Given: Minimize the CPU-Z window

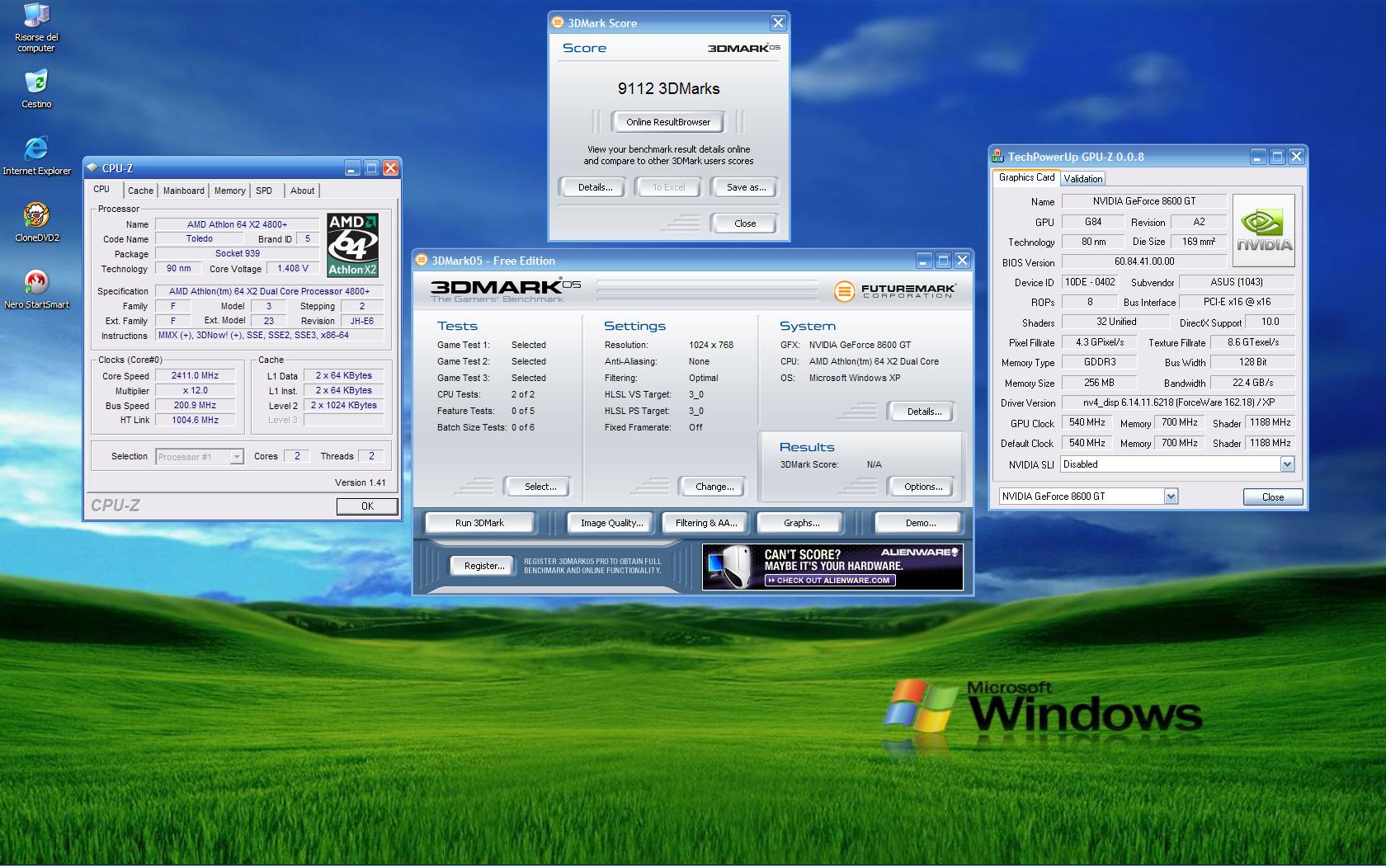Looking at the screenshot, I should click(352, 168).
